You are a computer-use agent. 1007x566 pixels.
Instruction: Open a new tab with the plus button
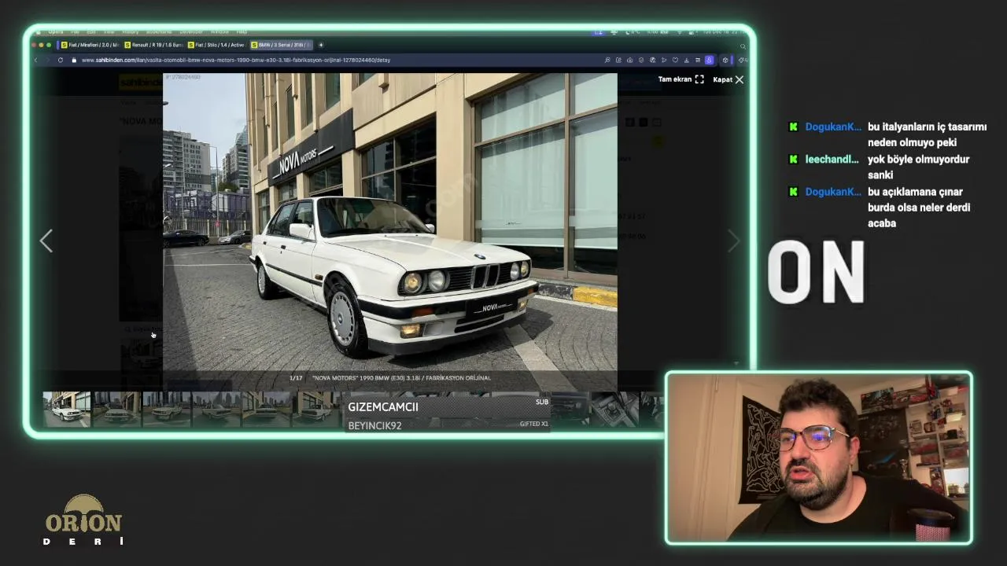coord(321,45)
